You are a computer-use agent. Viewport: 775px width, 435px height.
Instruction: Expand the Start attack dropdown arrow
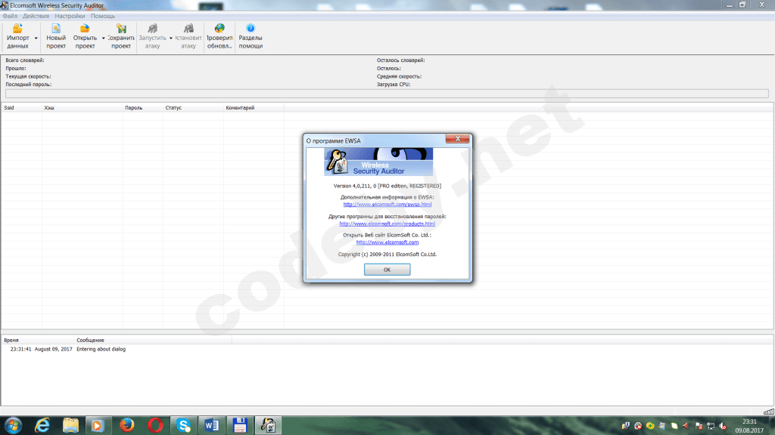(171, 38)
